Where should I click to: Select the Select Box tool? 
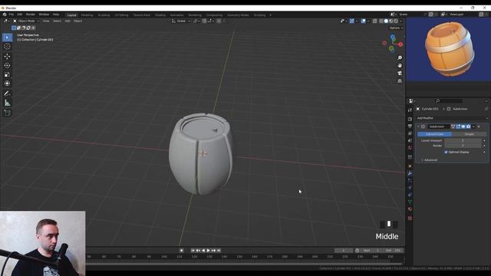[x=7, y=38]
